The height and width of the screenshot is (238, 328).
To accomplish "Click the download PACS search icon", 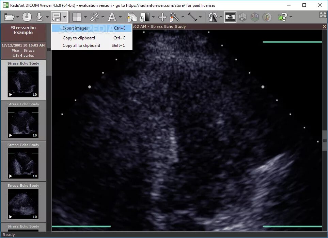I will 39,17.
